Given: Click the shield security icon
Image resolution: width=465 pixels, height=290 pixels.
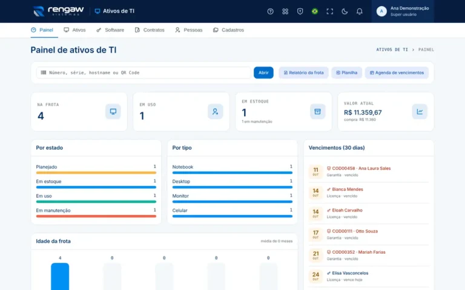Looking at the screenshot, I should tap(300, 11).
